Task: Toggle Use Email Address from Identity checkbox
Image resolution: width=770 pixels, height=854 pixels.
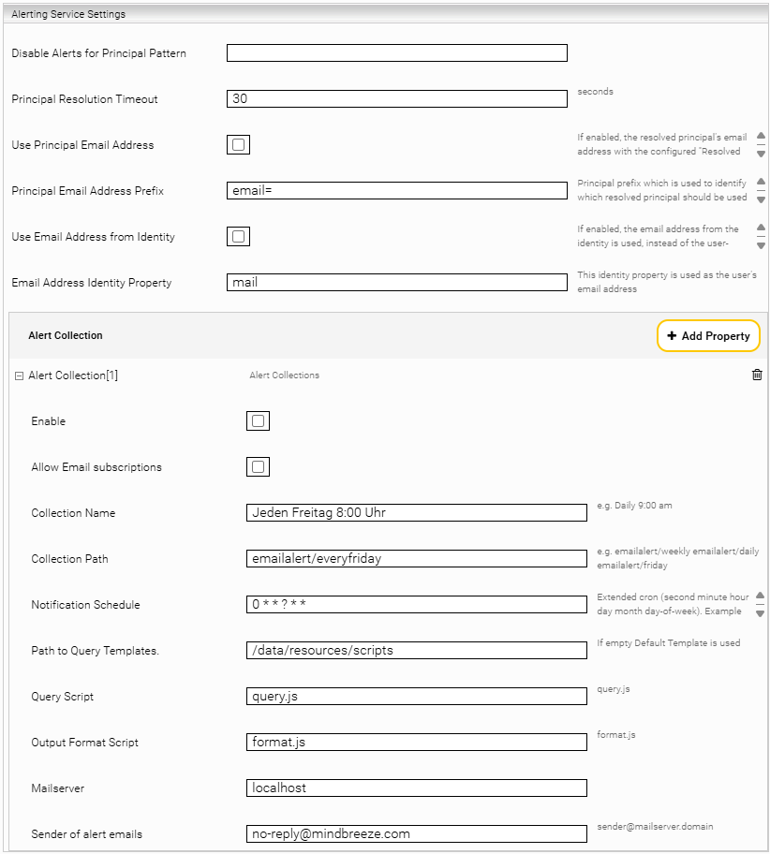Action: pyautogui.click(x=238, y=237)
